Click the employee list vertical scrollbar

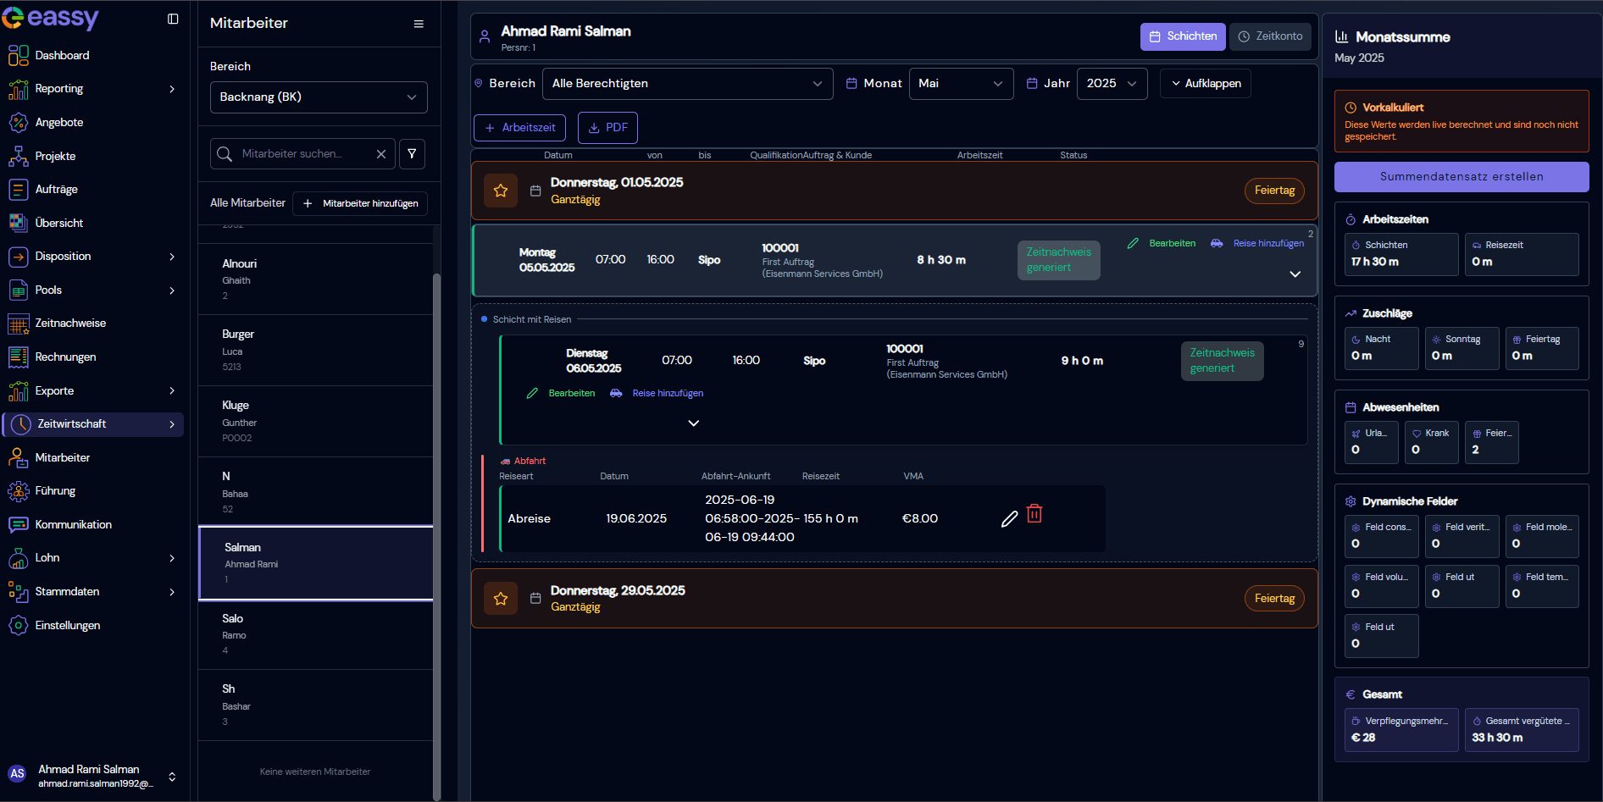pos(436,508)
